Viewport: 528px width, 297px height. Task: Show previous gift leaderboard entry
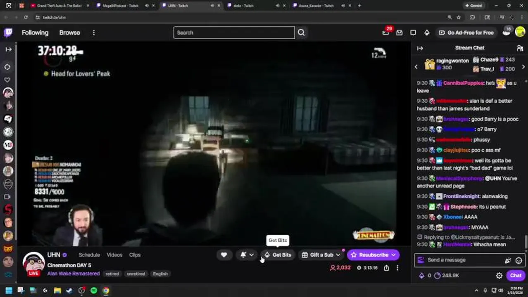point(416,66)
